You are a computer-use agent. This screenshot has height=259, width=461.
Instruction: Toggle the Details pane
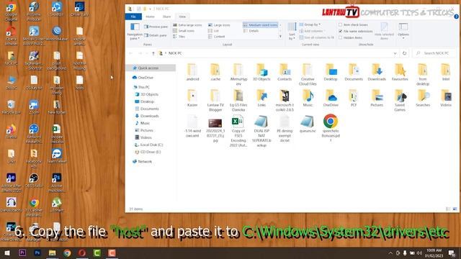tap(156, 35)
